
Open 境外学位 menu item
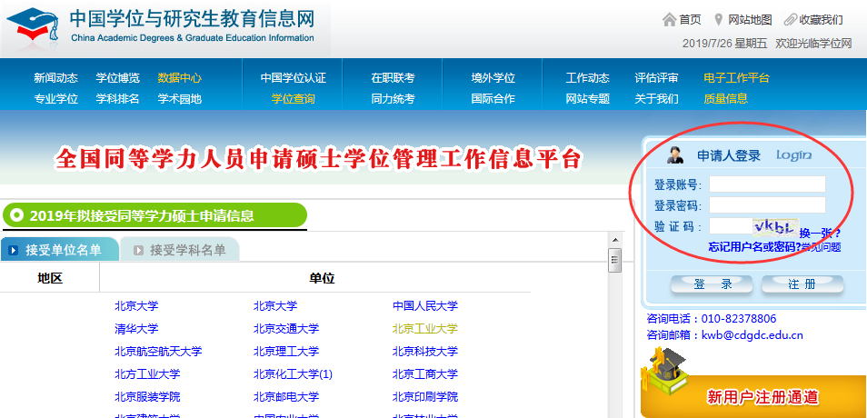(x=493, y=78)
